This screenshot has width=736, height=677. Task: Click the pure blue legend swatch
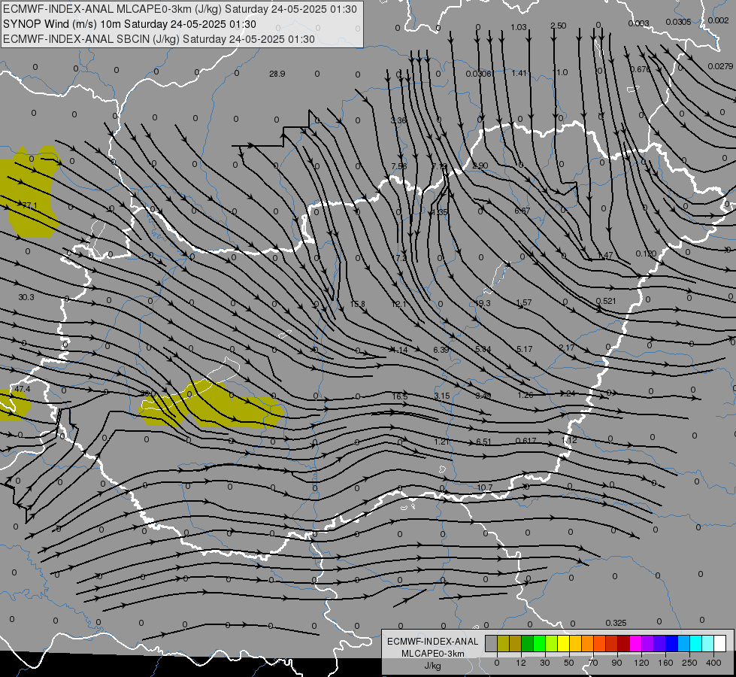(x=671, y=643)
